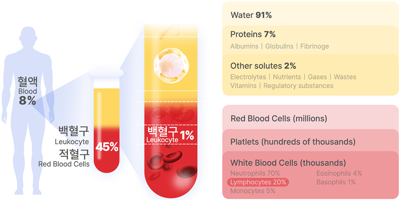Click the yellow plasma in small test tube
The image size is (400, 200).
(106, 107)
